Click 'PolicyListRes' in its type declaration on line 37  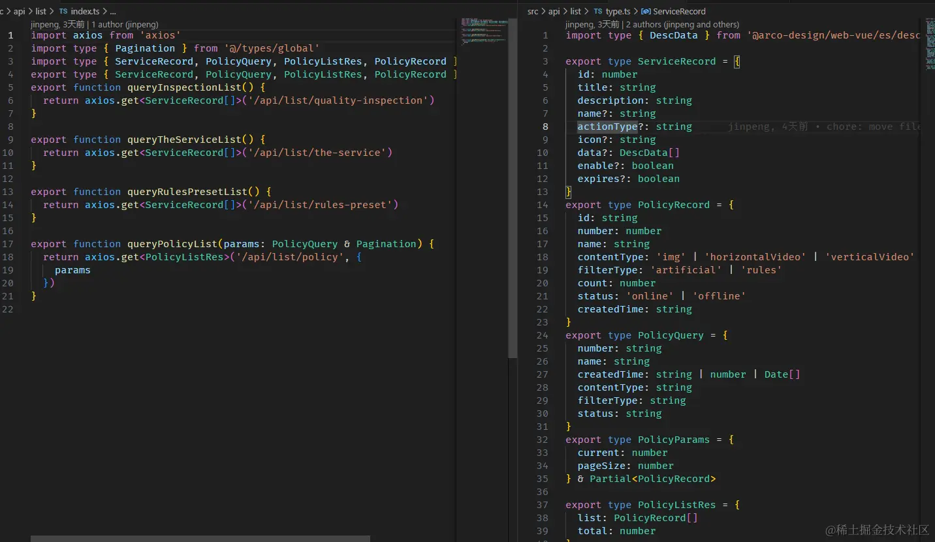click(676, 505)
